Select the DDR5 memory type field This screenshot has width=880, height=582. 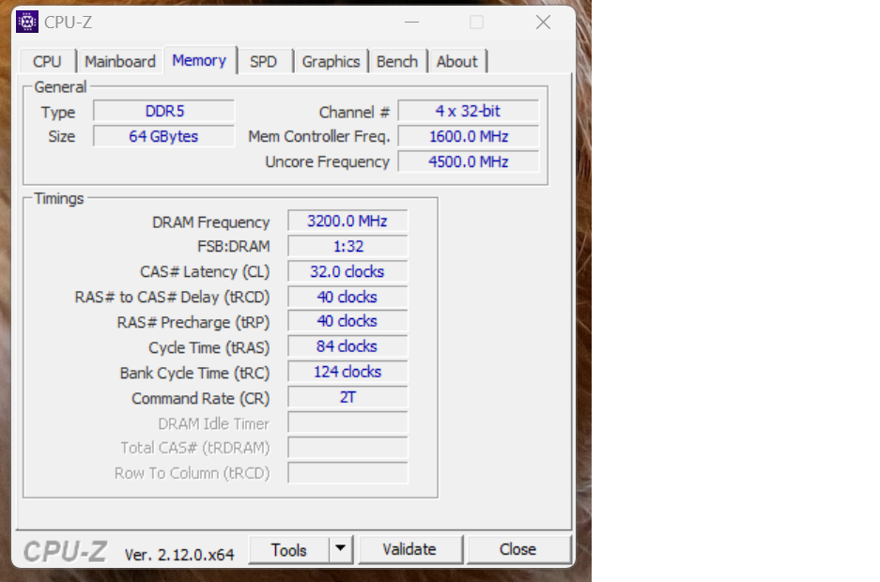click(163, 111)
